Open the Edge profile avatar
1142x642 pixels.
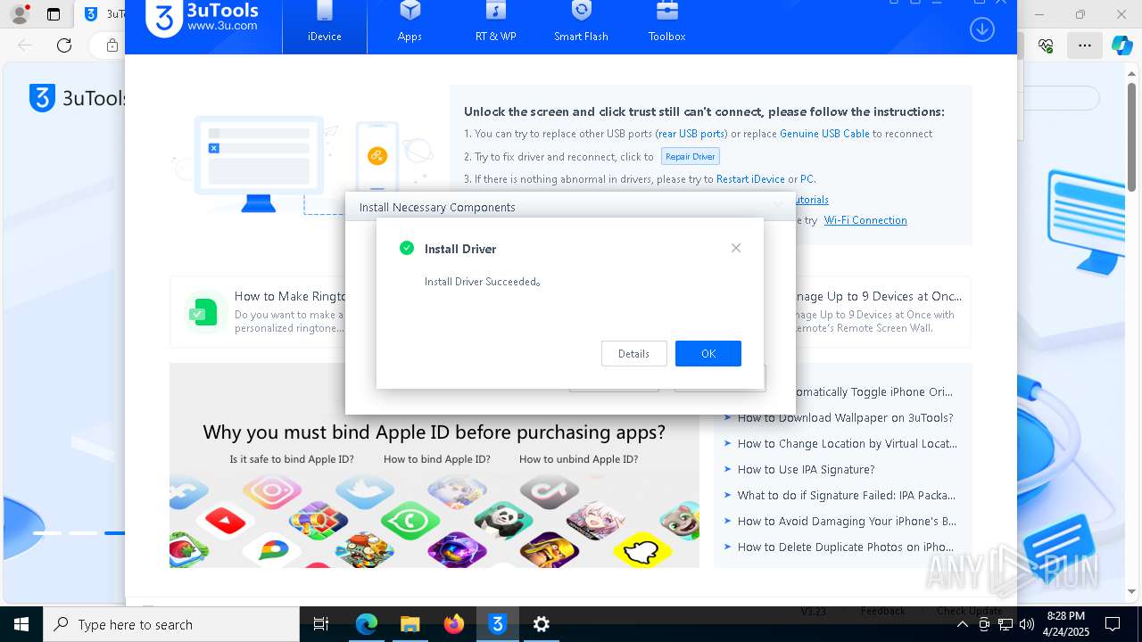pyautogui.click(x=20, y=14)
